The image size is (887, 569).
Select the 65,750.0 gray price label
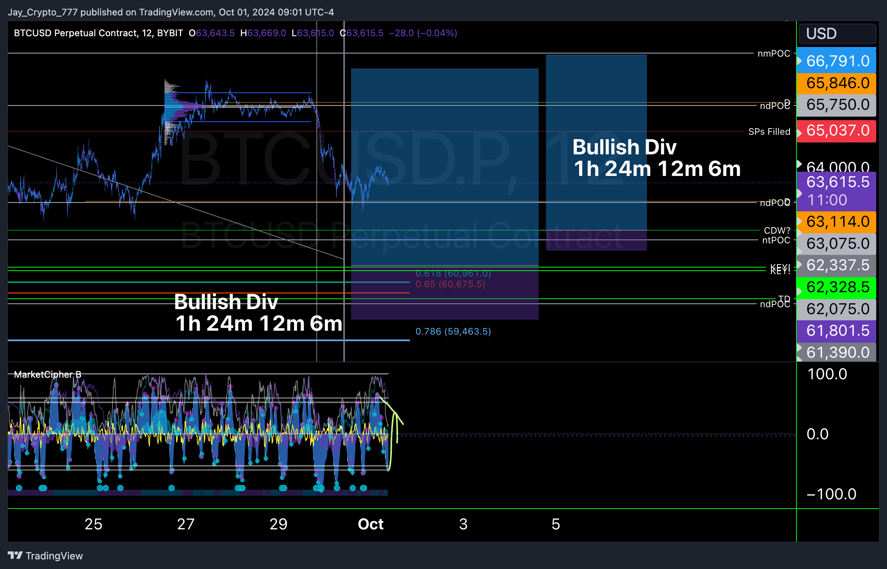[x=837, y=105]
